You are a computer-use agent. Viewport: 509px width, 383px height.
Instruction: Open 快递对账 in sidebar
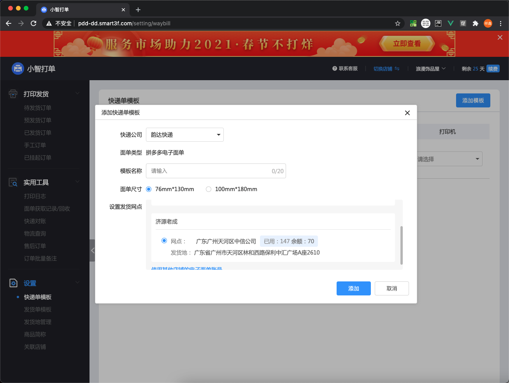click(35, 221)
